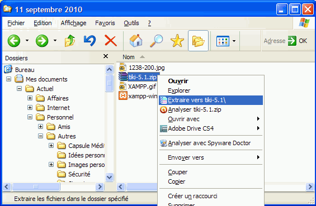The width and height of the screenshot is (316, 206).
Task: Click the Views grid icon
Action: [x=223, y=41]
